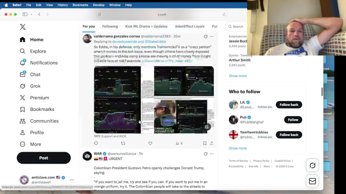
Task: Open Jessie Buckley trending topic
Action: point(238,41)
